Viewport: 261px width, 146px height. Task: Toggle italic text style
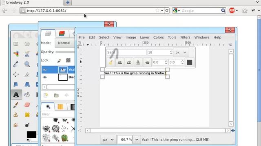pos(129,62)
